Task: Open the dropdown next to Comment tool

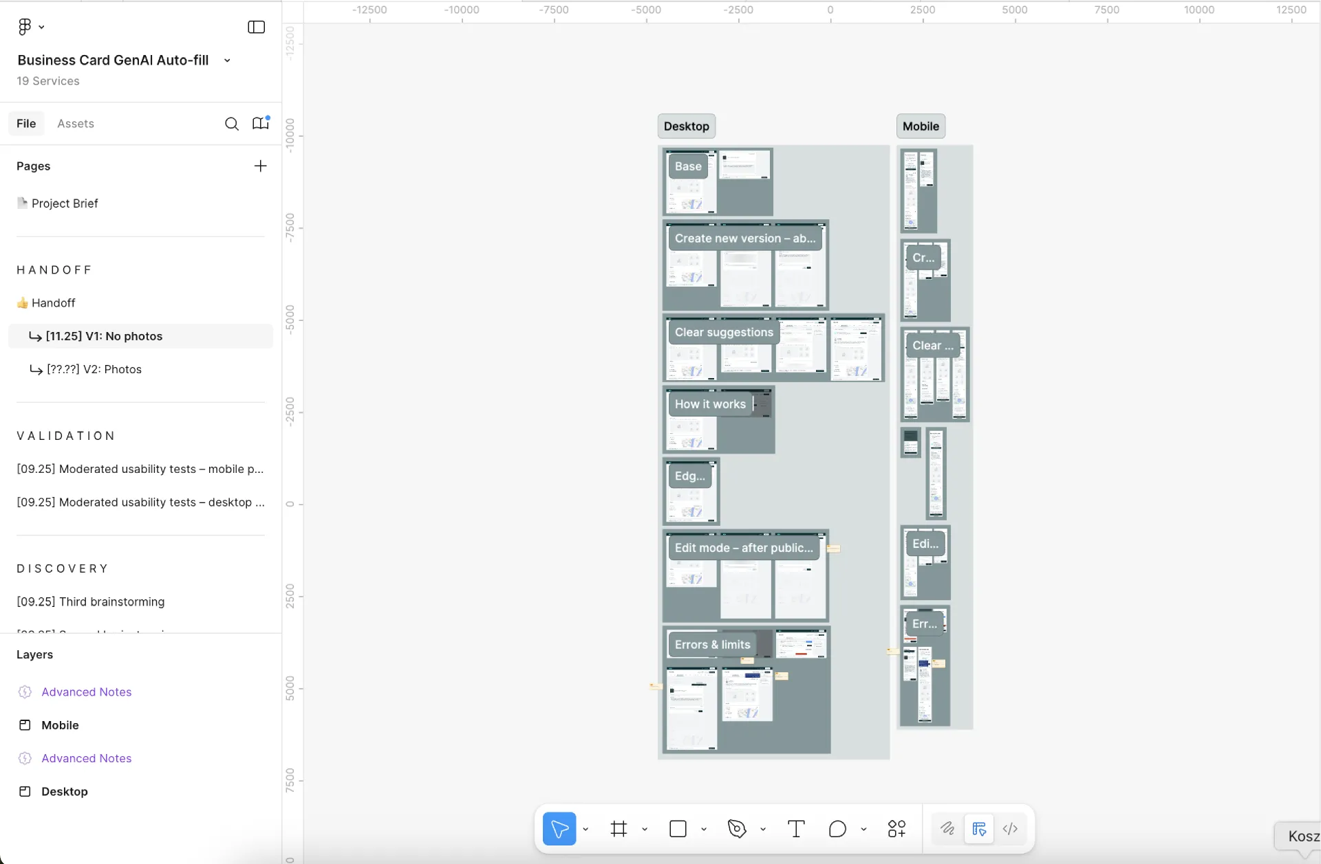Action: 863,830
